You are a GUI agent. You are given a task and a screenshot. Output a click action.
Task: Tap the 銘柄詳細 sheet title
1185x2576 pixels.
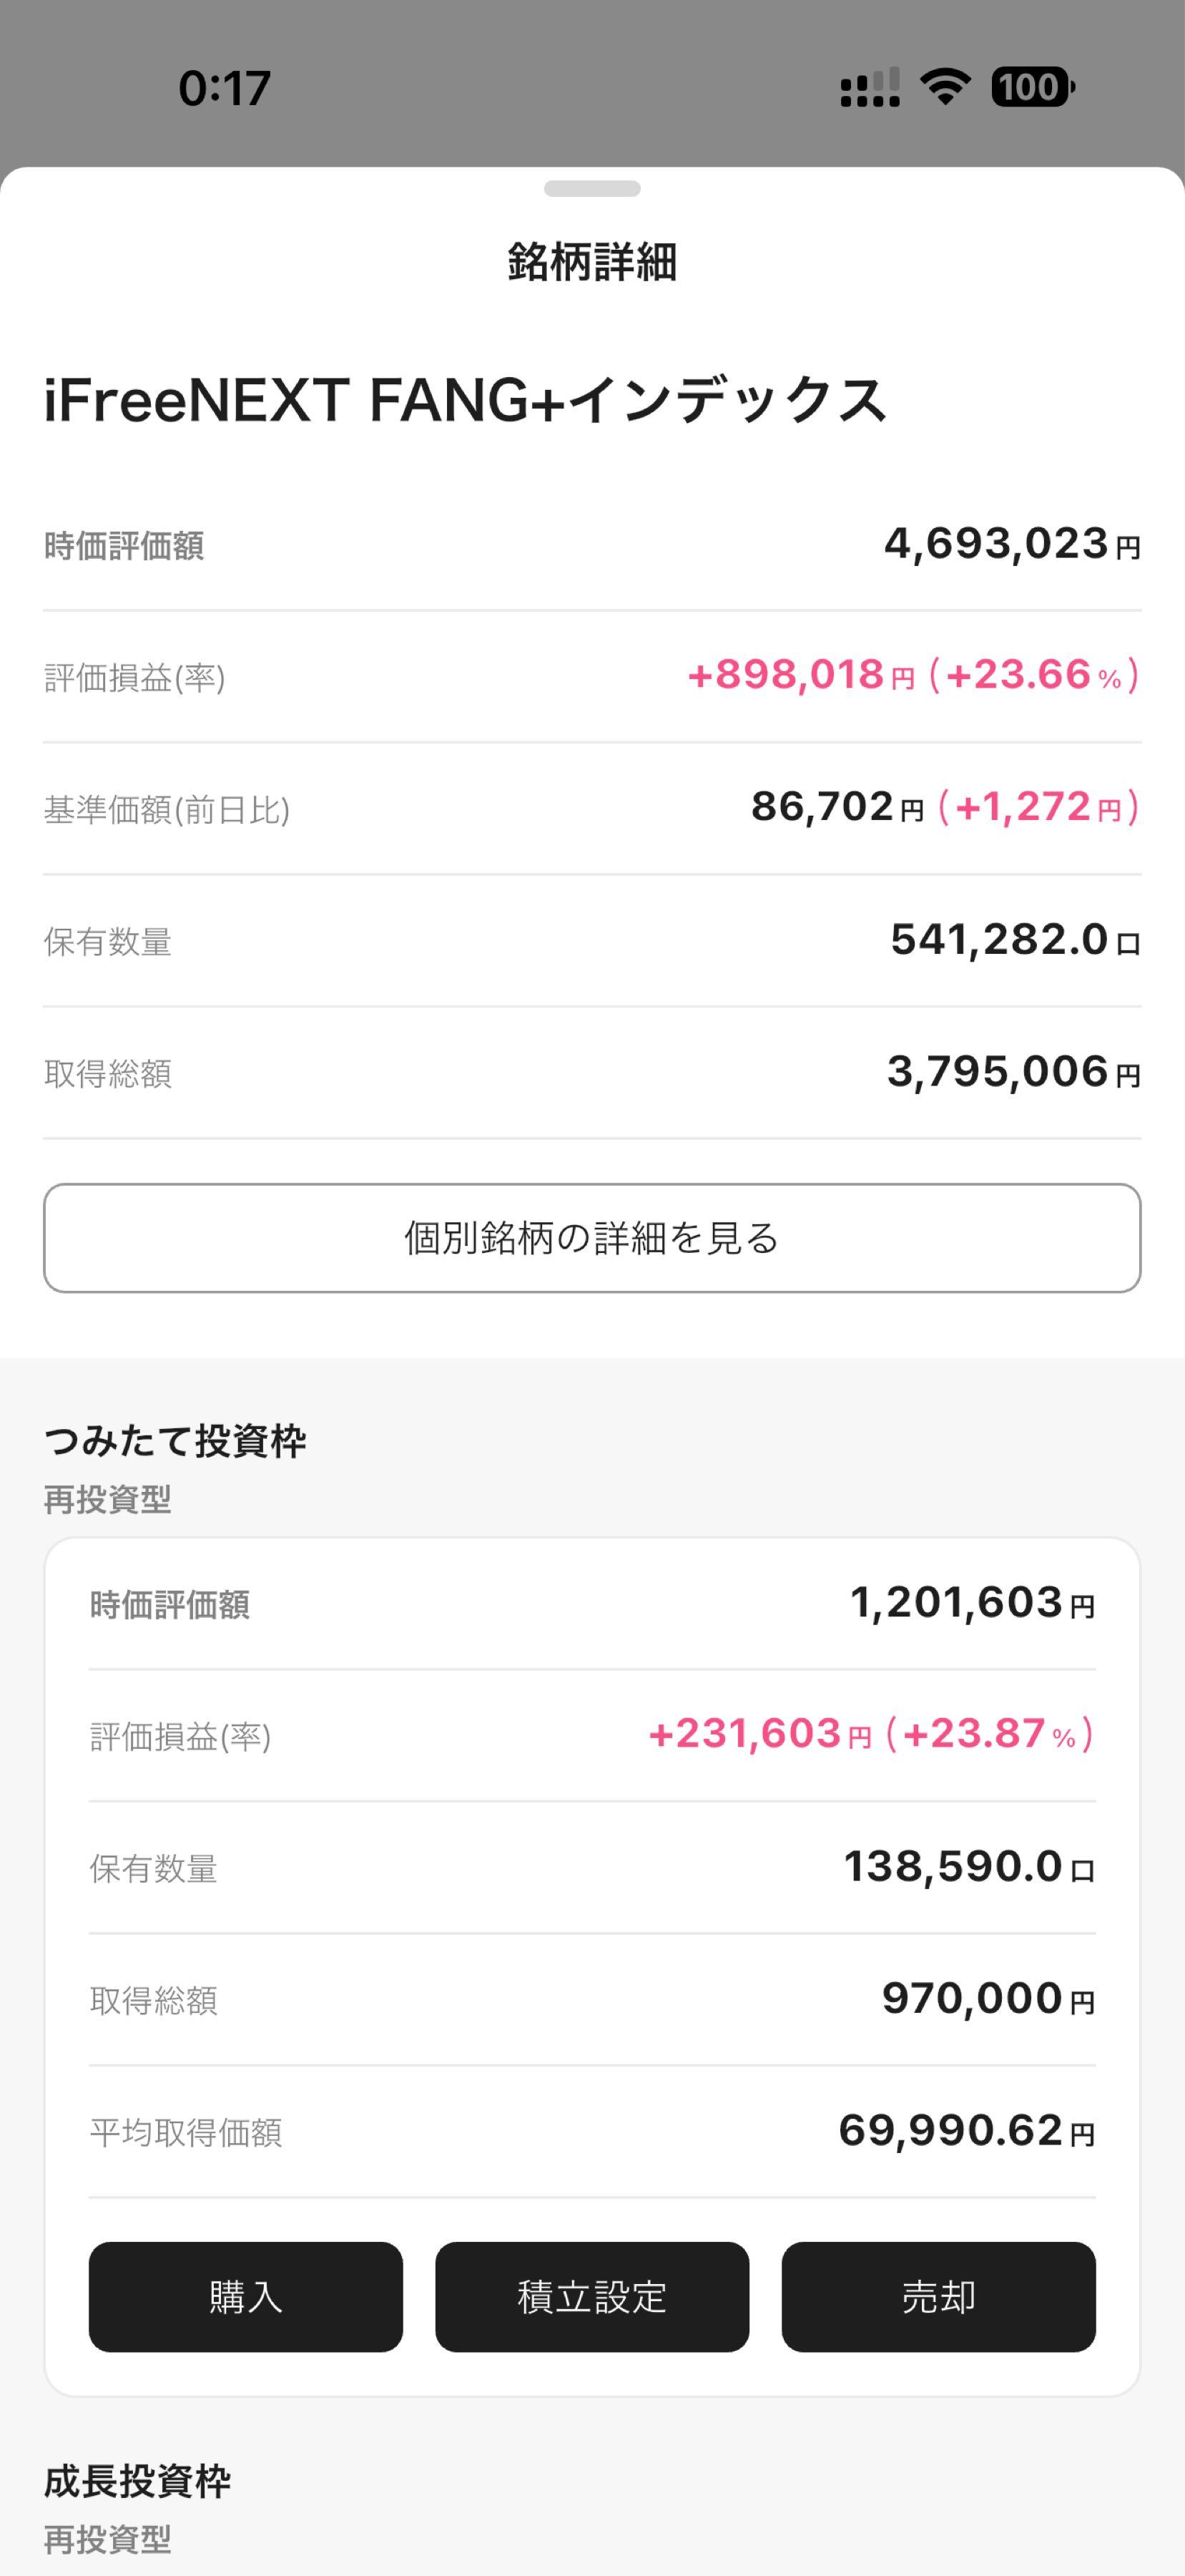pyautogui.click(x=591, y=262)
